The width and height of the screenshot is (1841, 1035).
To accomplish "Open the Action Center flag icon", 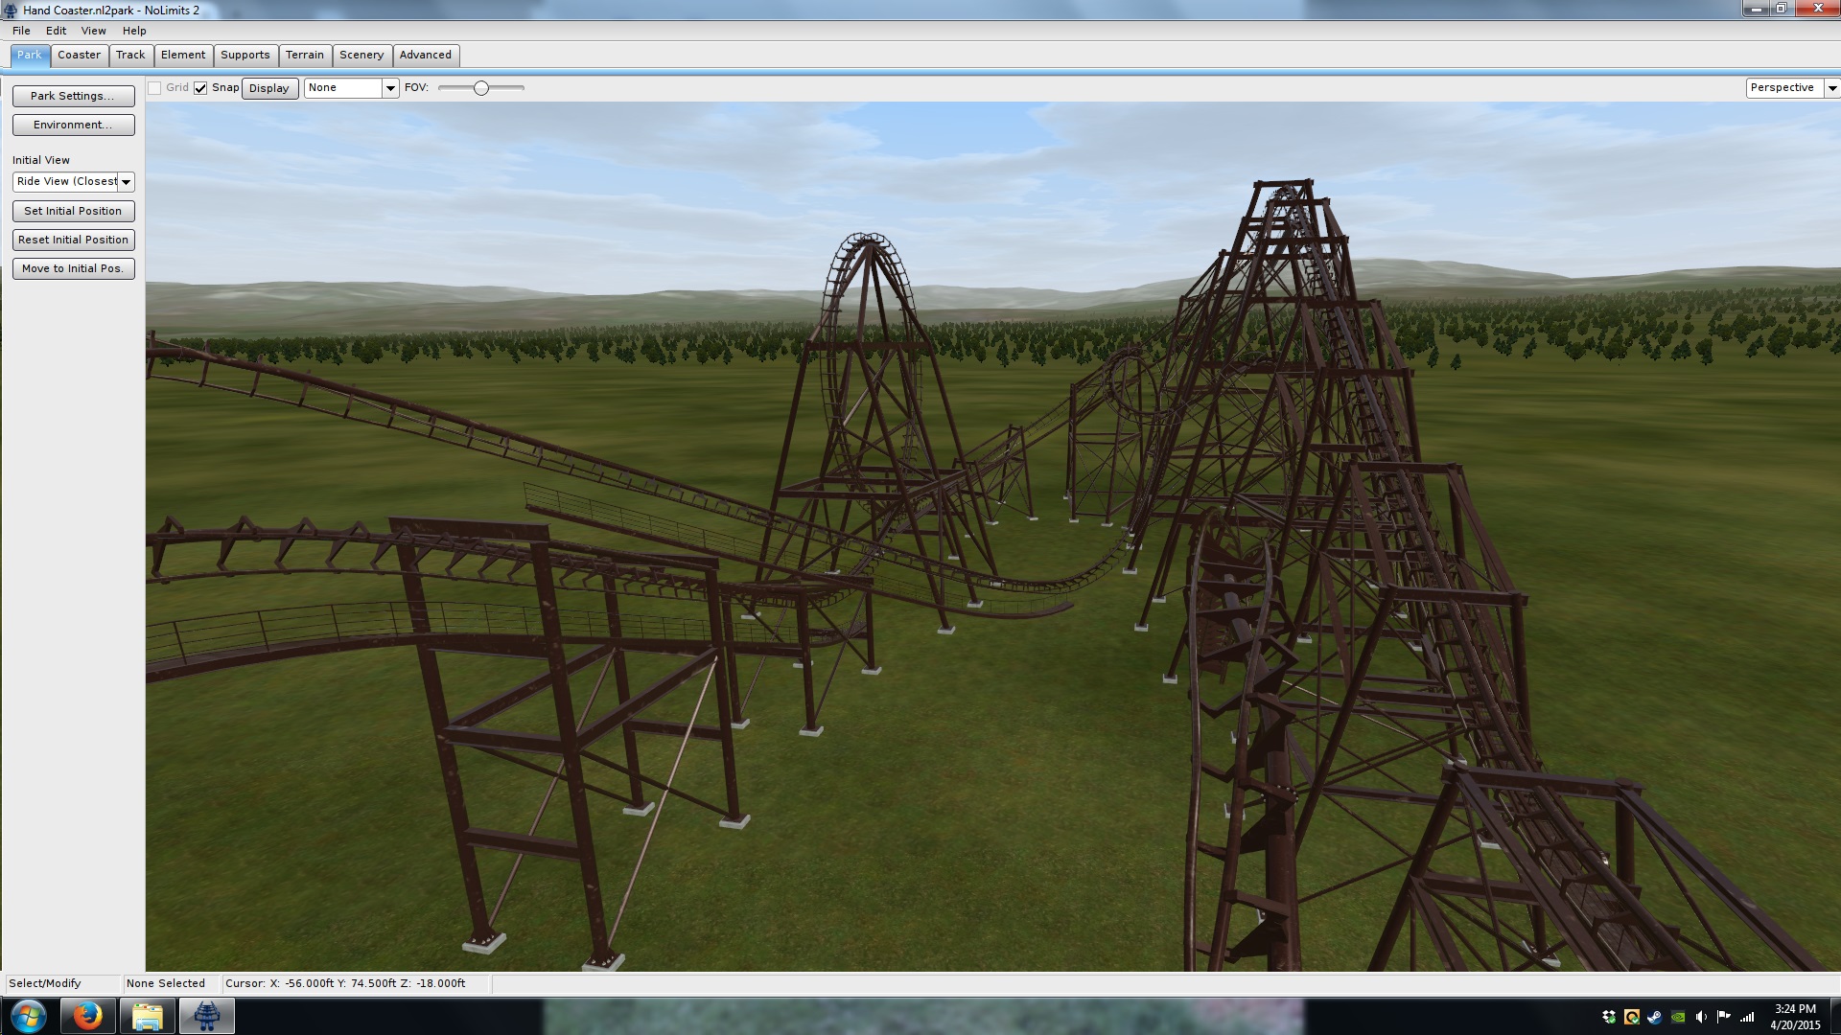I will point(1724,1017).
